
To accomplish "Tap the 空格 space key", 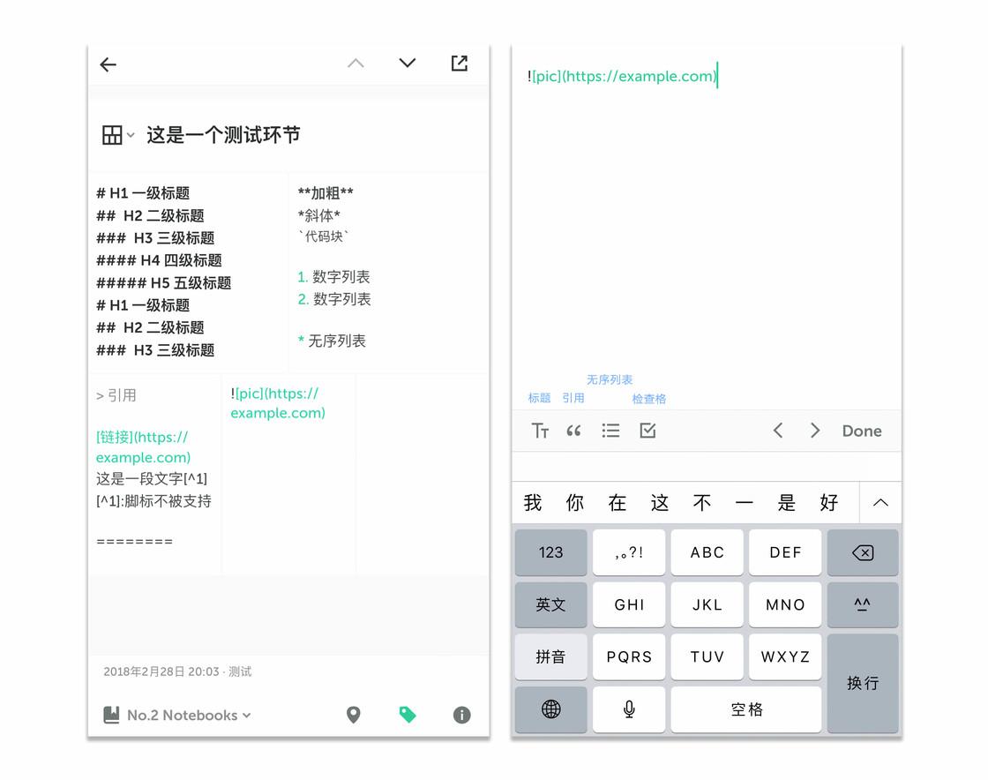I will [x=746, y=709].
